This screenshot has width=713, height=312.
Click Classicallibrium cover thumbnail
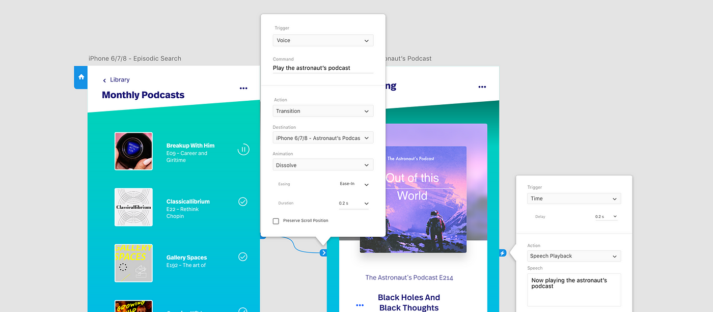coord(133,207)
